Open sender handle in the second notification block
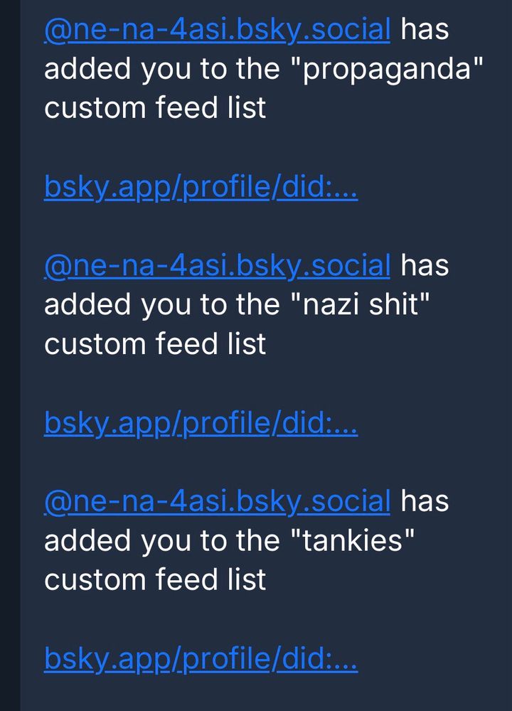 point(215,267)
